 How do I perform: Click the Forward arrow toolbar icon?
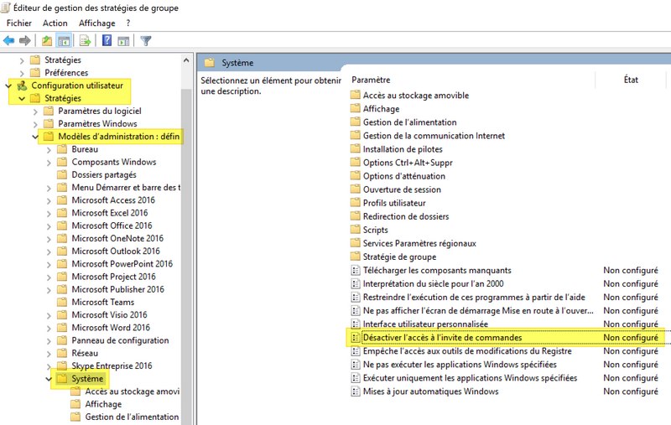pos(25,40)
